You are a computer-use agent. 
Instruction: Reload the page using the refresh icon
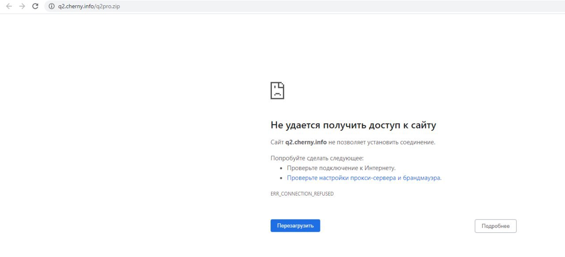pyautogui.click(x=35, y=6)
